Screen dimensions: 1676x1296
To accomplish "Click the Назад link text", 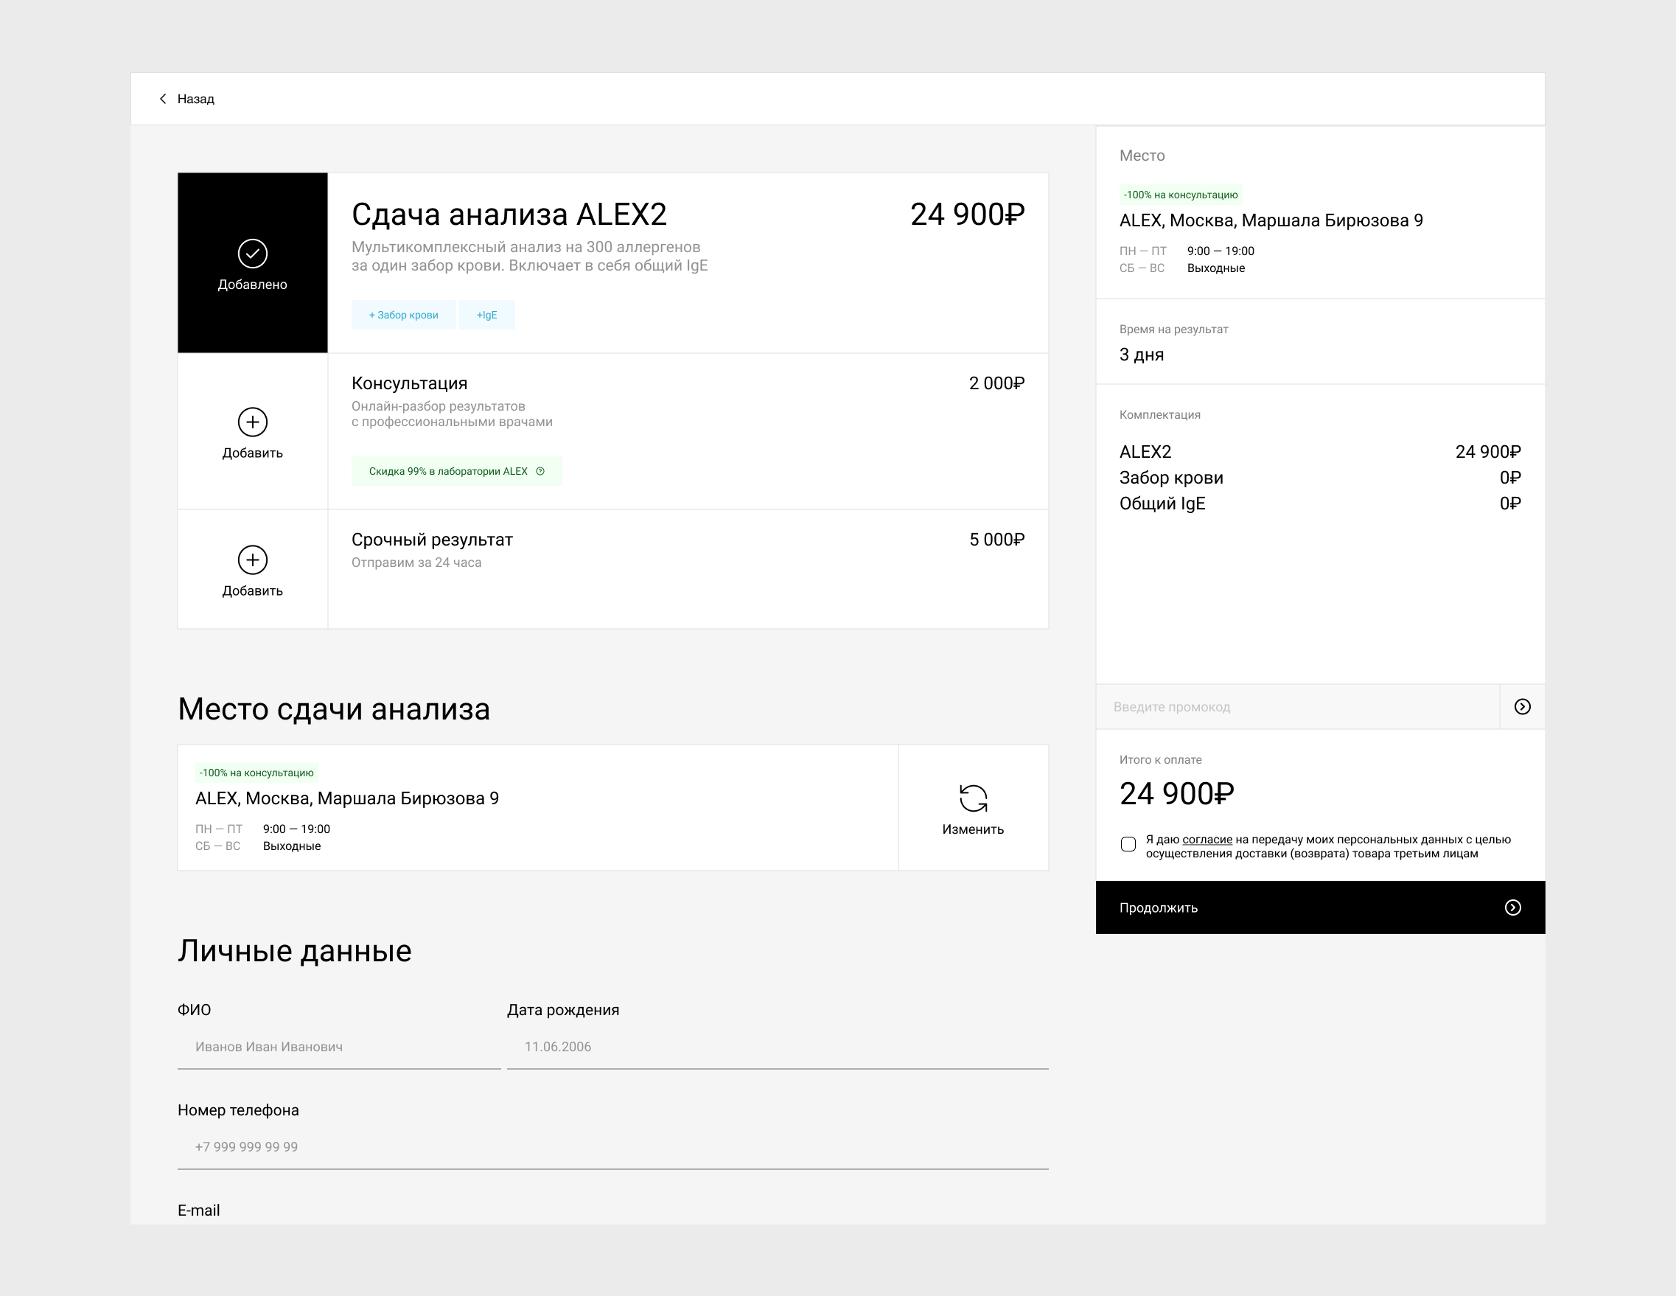I will (x=196, y=99).
